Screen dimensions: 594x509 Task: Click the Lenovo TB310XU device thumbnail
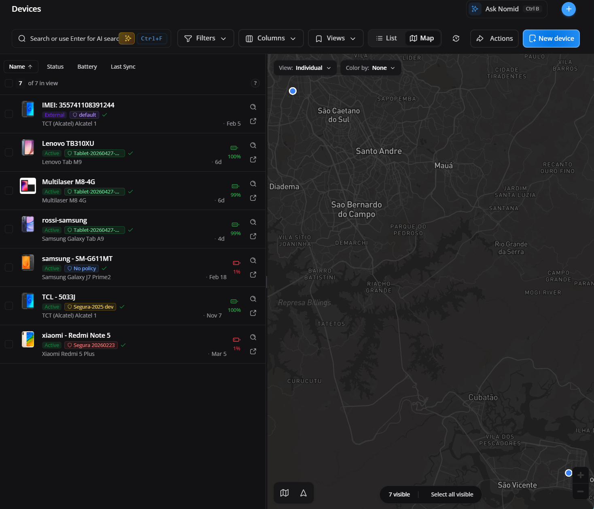tap(28, 147)
